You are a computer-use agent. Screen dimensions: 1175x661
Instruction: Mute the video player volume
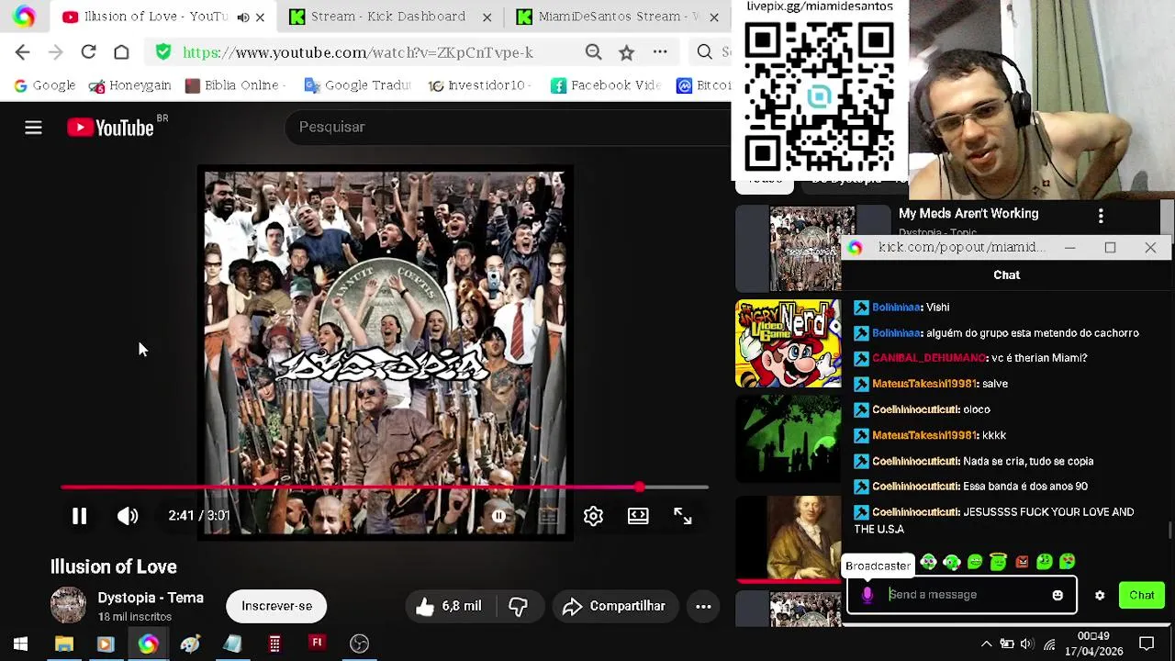pyautogui.click(x=128, y=516)
